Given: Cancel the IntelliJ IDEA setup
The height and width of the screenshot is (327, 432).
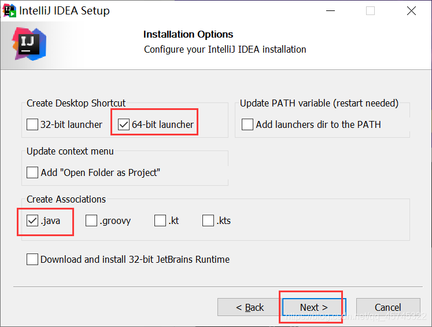Looking at the screenshot, I should 388,307.
